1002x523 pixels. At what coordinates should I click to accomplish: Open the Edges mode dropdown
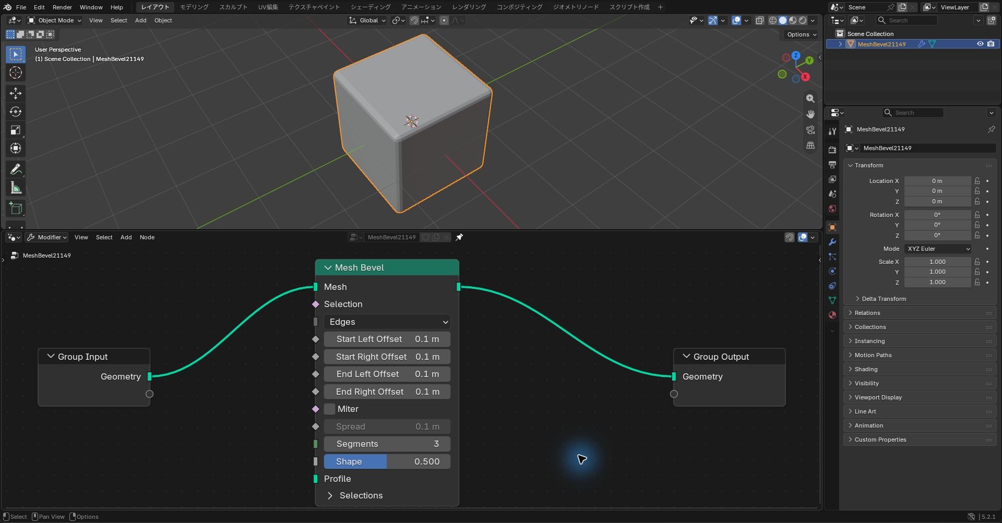tap(387, 322)
